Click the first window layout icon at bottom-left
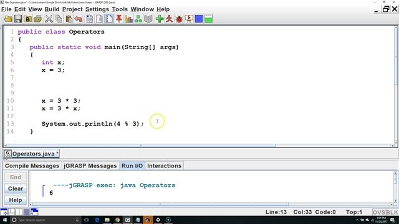 (x=4, y=212)
